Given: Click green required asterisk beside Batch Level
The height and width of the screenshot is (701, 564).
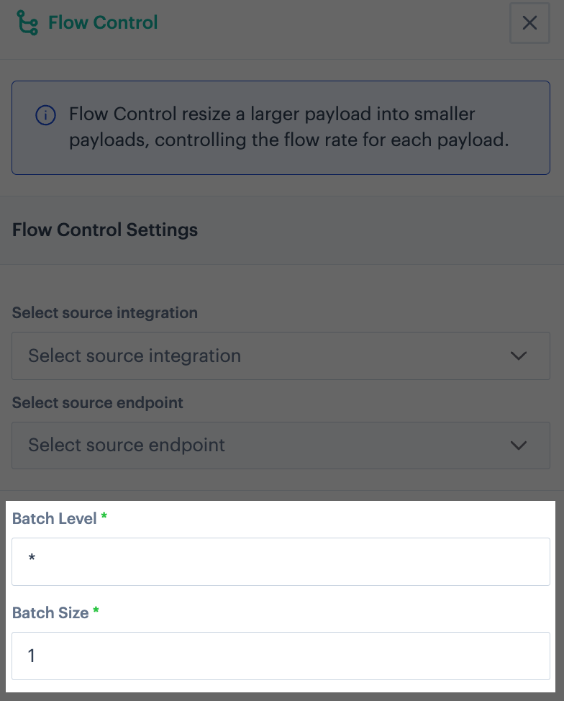Looking at the screenshot, I should pyautogui.click(x=104, y=516).
